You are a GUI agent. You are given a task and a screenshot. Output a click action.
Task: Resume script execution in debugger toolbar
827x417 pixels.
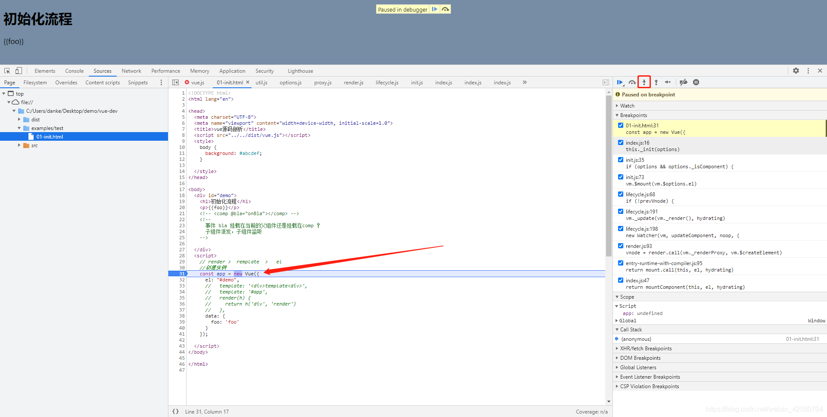click(620, 82)
